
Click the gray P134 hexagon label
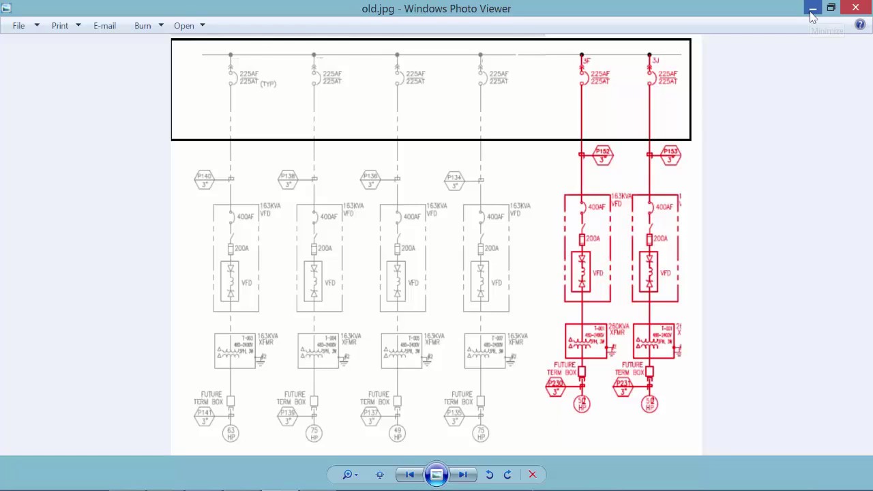point(454,180)
